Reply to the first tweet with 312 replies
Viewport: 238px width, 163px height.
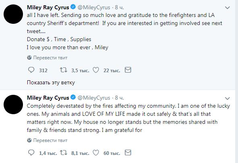pos(31,70)
